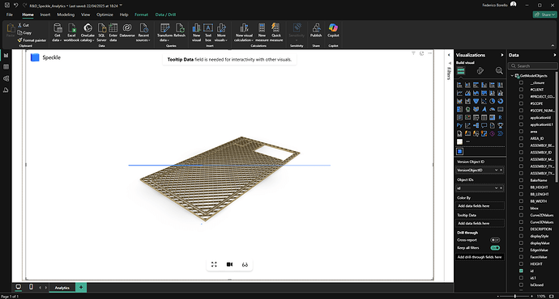The image size is (559, 299).
Task: Open the Optimize tab
Action: (105, 15)
